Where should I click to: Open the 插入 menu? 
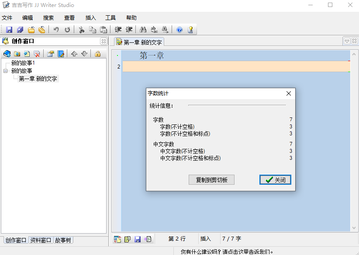click(x=91, y=17)
